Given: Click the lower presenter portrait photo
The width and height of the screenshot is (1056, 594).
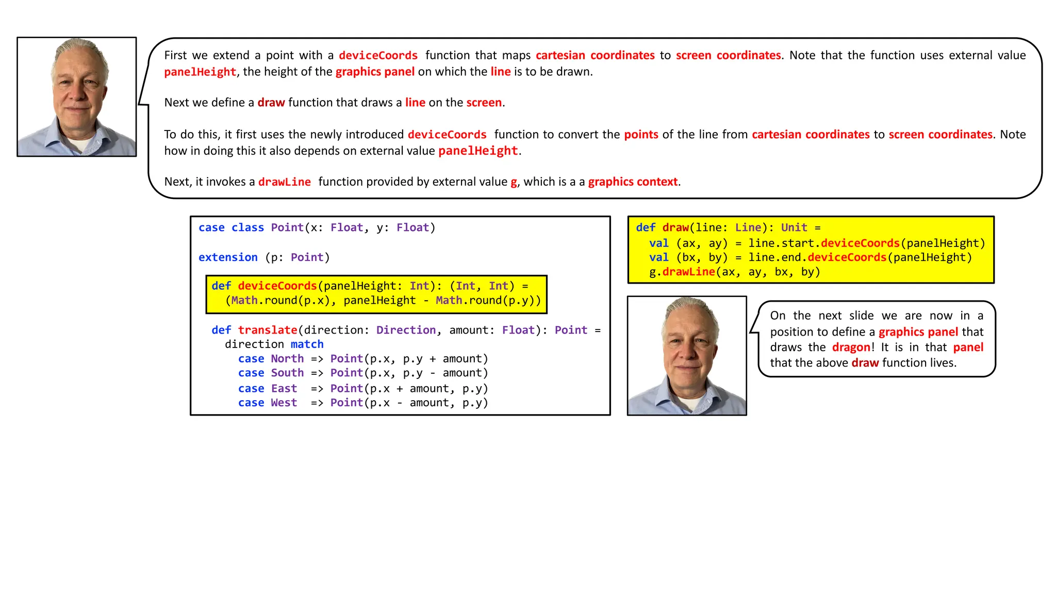Looking at the screenshot, I should pyautogui.click(x=686, y=356).
